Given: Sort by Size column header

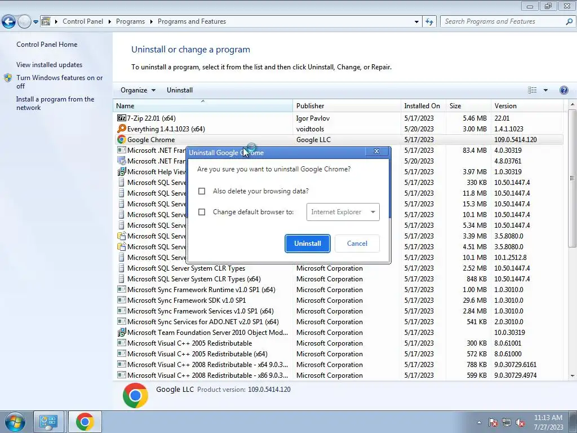Looking at the screenshot, I should tap(468, 105).
